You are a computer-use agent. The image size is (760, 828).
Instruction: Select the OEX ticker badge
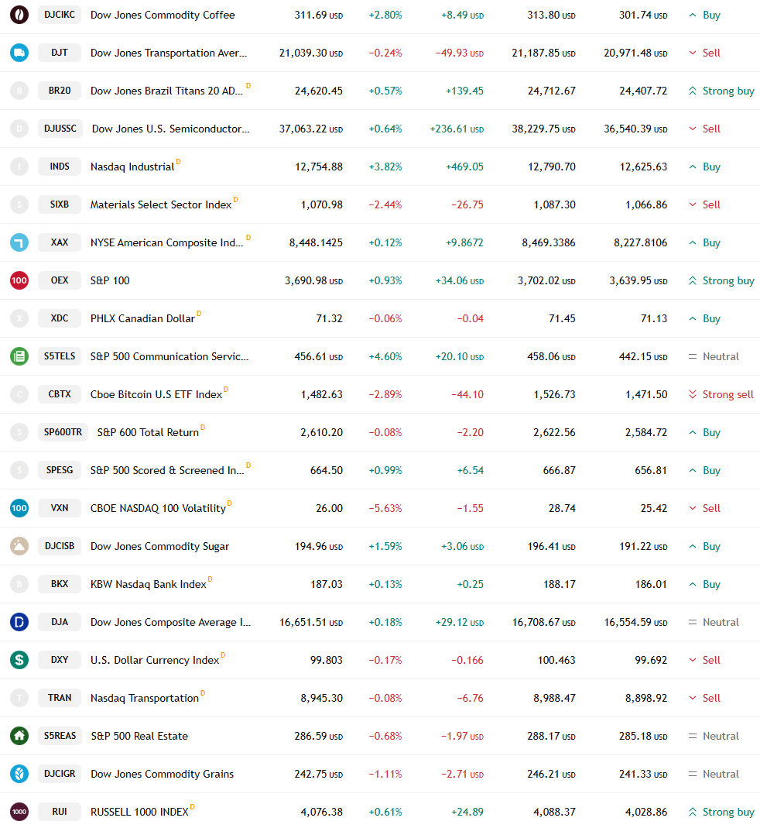coord(60,280)
